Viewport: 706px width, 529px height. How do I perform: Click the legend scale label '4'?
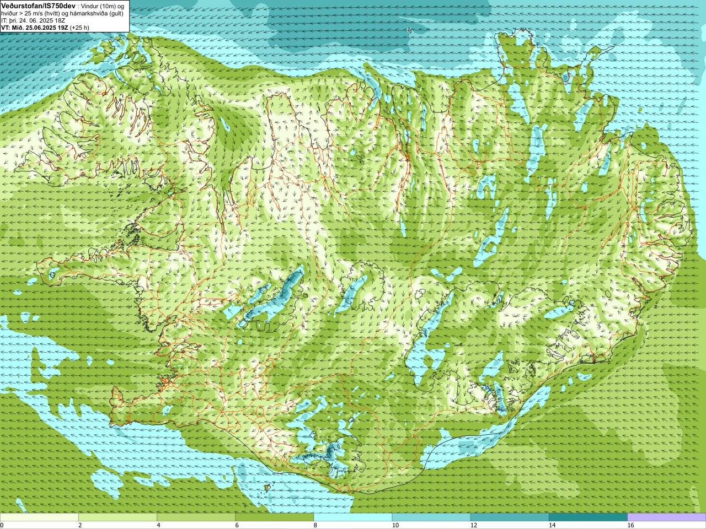point(158,526)
